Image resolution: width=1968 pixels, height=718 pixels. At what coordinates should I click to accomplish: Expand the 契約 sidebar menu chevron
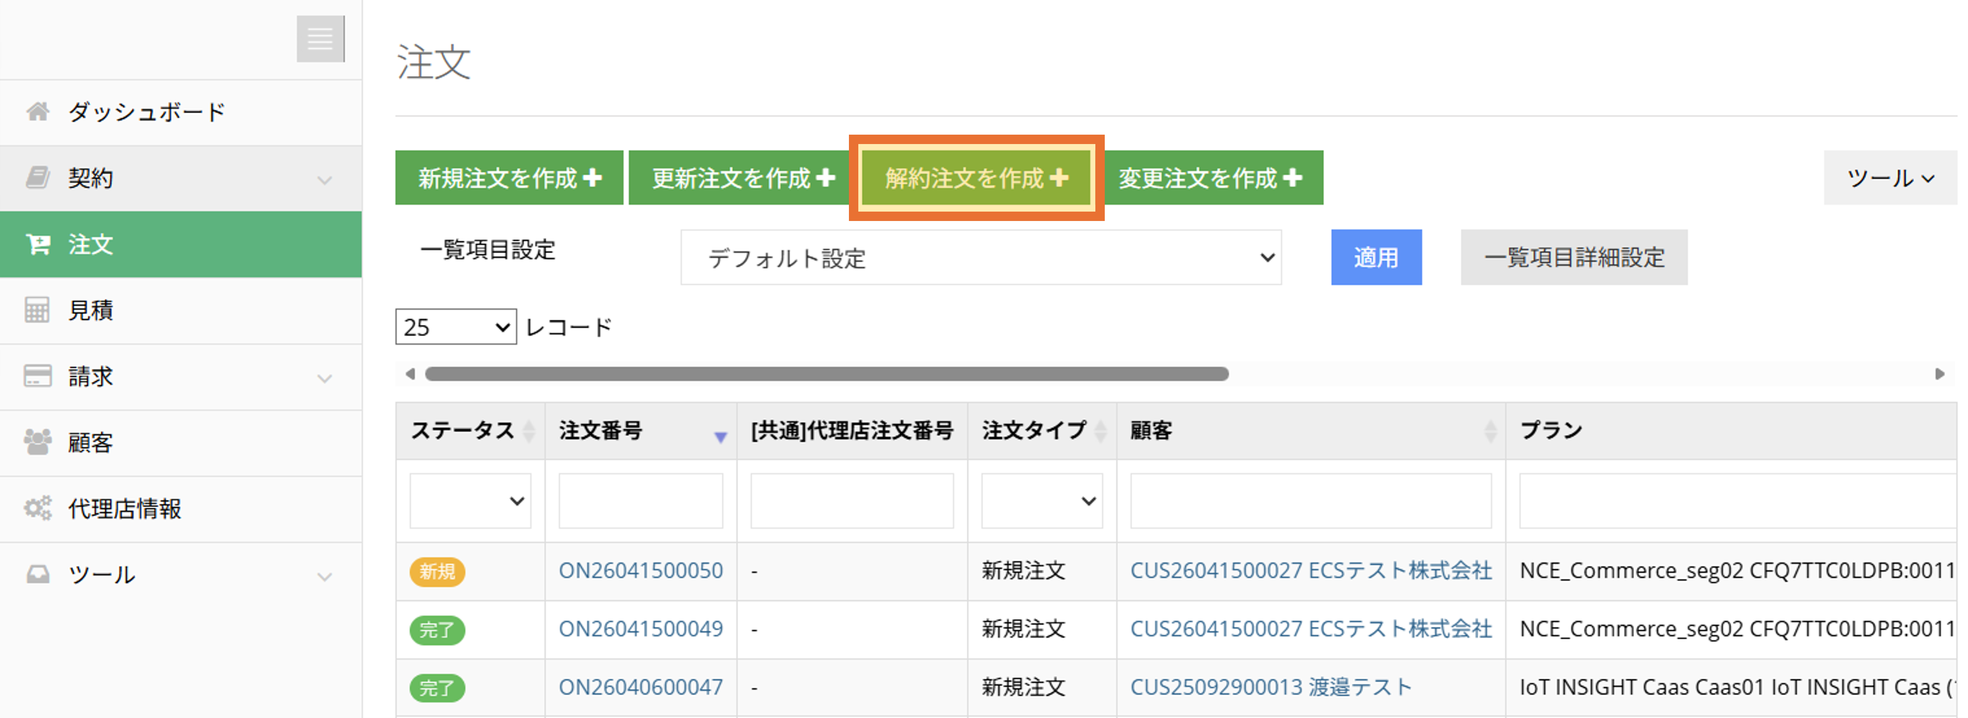(325, 180)
